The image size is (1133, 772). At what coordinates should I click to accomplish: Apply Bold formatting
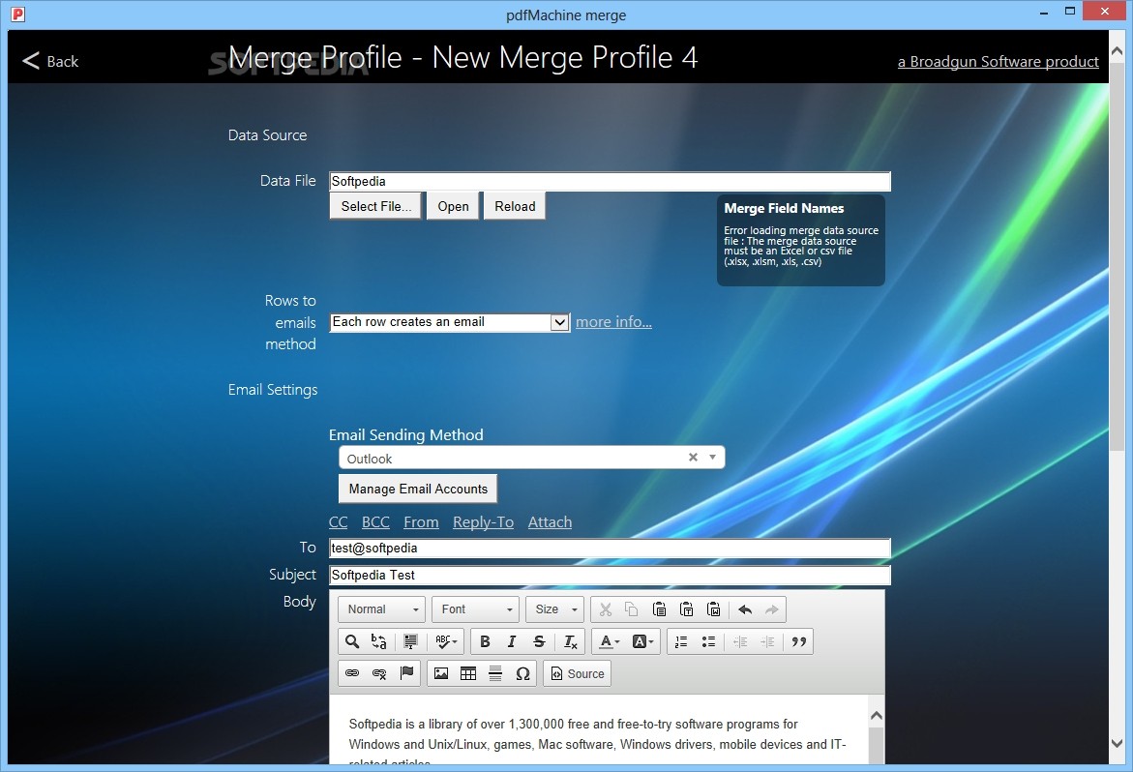pyautogui.click(x=485, y=641)
